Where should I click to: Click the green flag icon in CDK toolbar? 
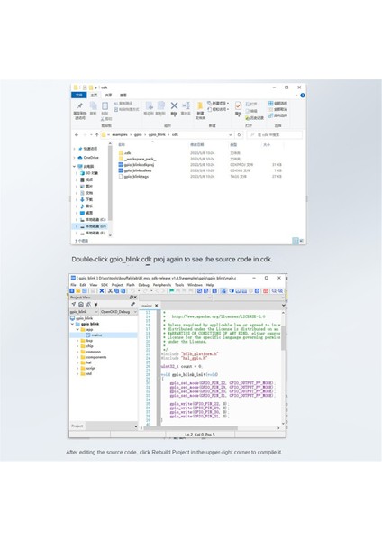(x=171, y=291)
